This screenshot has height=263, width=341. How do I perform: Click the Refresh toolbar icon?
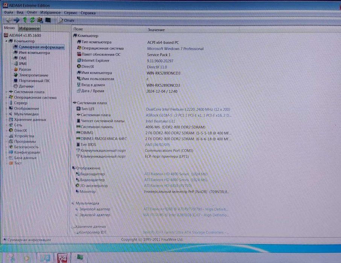[32, 20]
